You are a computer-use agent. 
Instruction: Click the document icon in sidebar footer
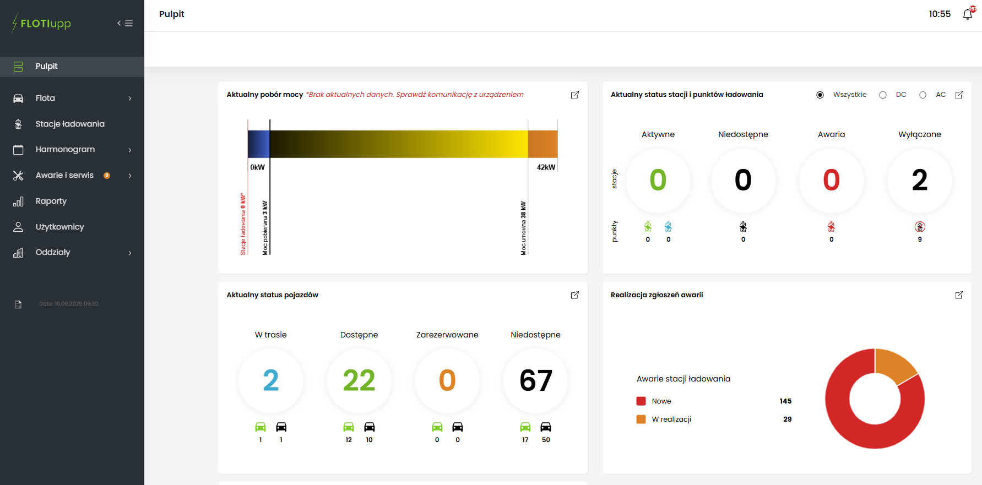(x=18, y=304)
